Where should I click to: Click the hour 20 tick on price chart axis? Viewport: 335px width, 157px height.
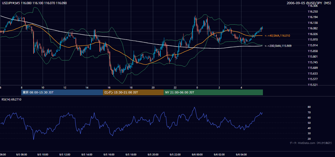pyautogui.click(x=153, y=87)
